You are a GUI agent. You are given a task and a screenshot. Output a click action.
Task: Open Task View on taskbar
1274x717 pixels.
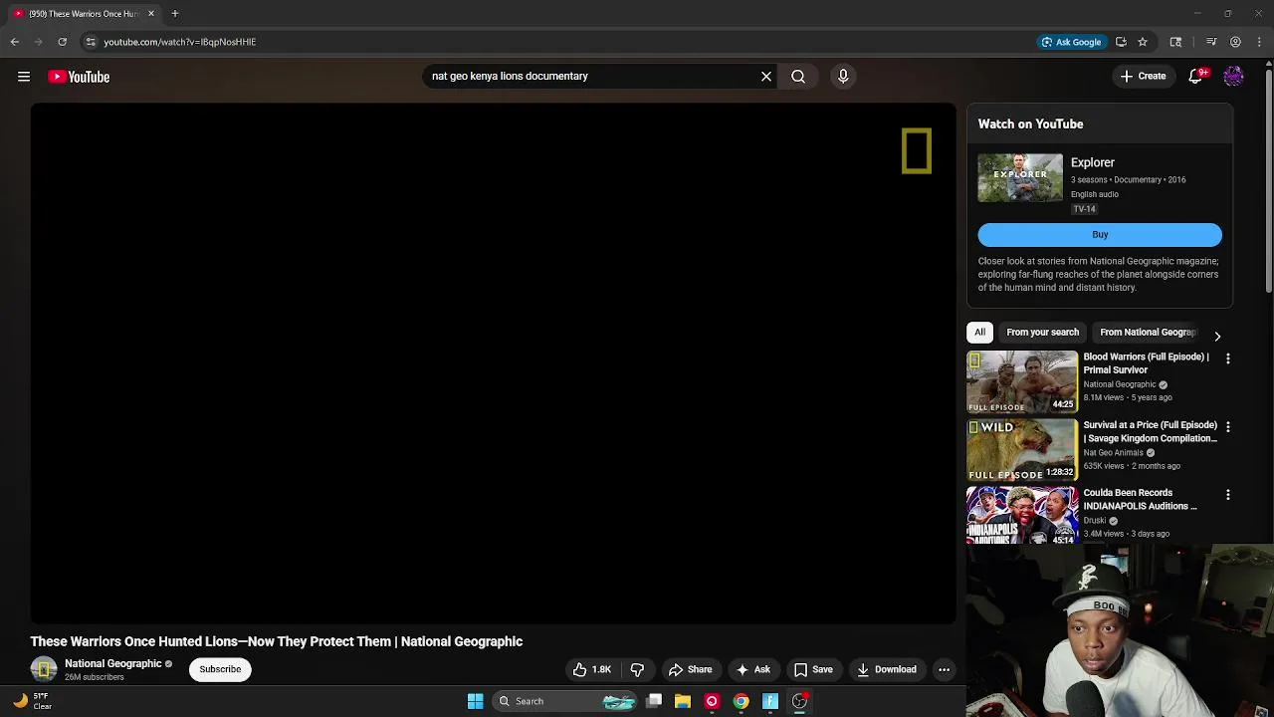pos(654,701)
